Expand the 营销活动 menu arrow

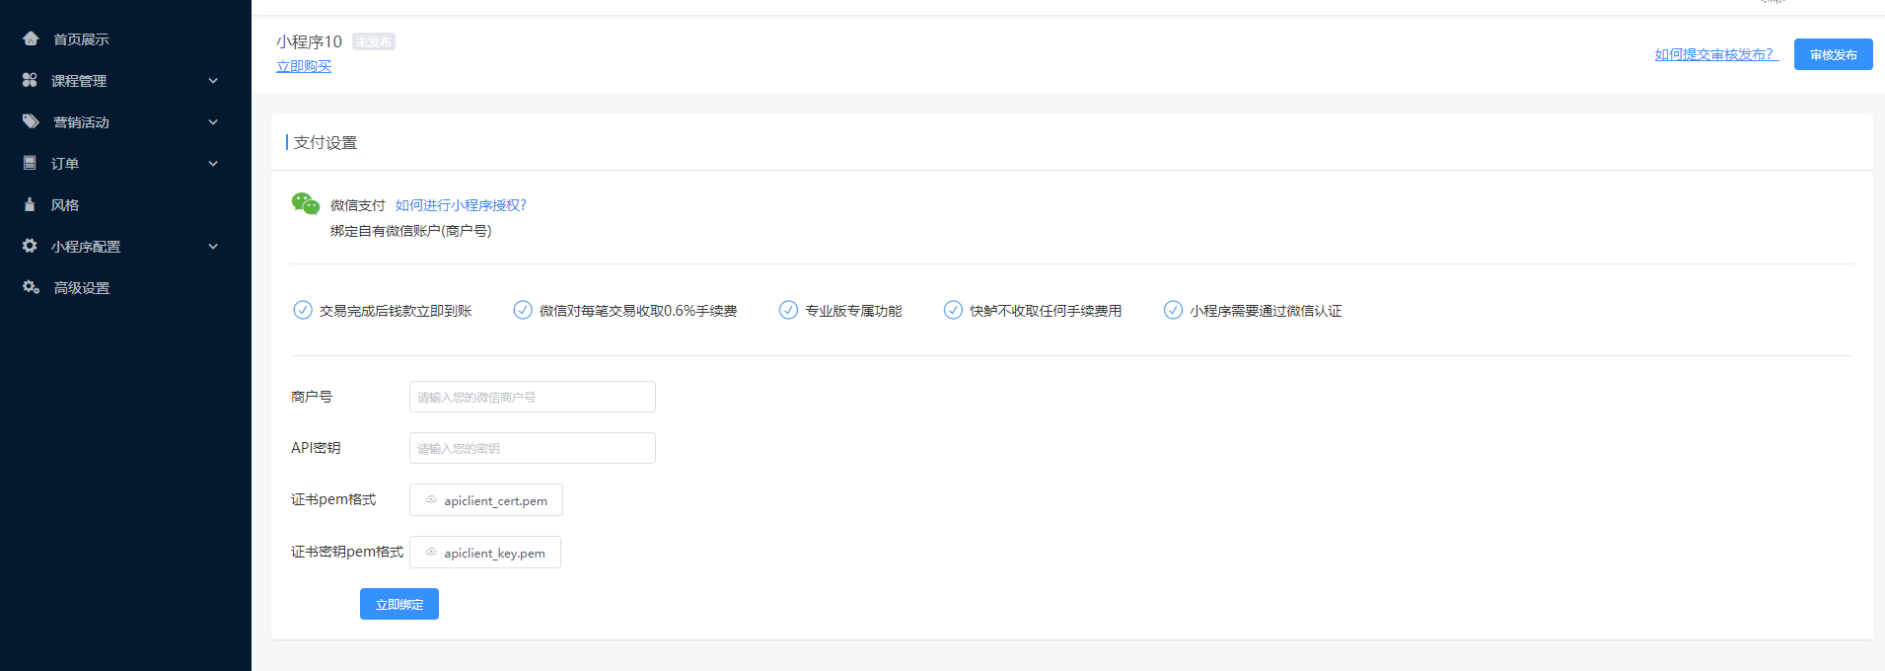pos(213,122)
